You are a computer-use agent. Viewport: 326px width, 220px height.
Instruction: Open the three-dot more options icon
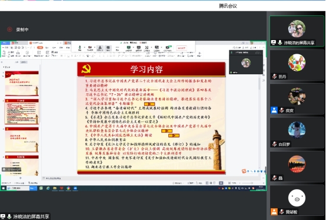117,48
